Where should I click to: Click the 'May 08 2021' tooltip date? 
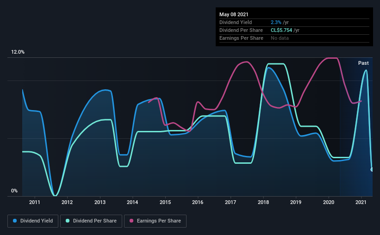[234, 14]
